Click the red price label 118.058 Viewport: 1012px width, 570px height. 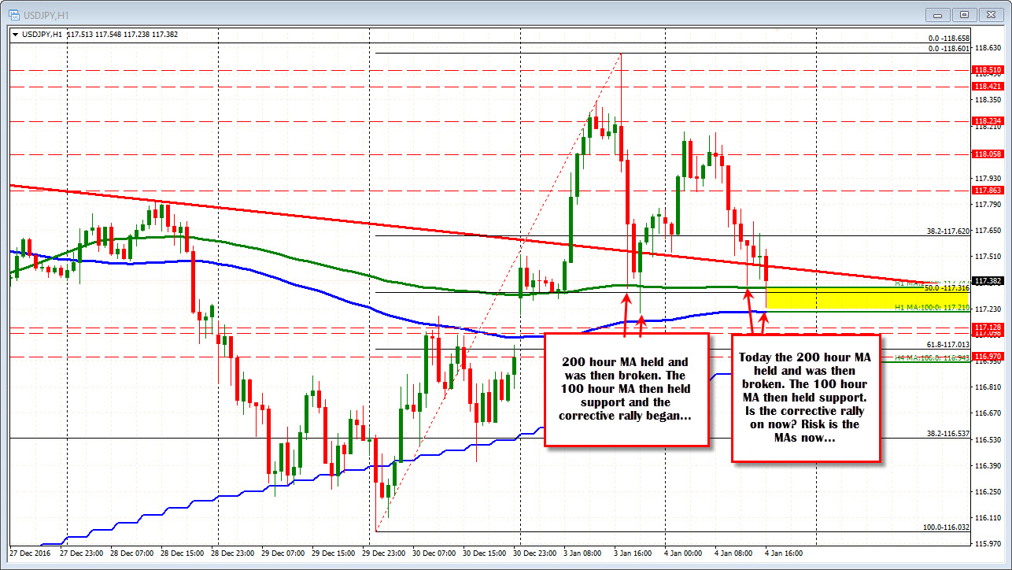(x=987, y=154)
